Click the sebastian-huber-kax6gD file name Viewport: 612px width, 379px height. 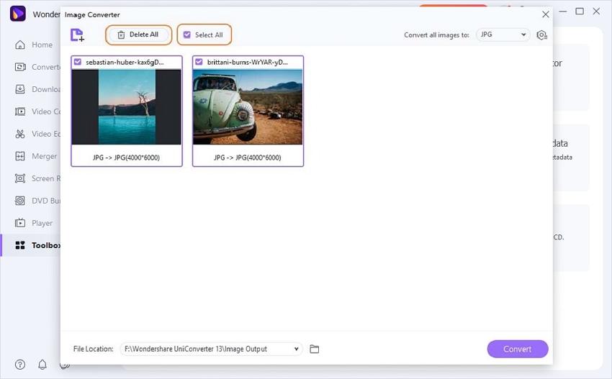click(125, 62)
